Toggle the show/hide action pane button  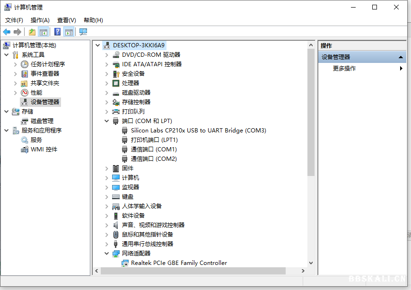[69, 32]
